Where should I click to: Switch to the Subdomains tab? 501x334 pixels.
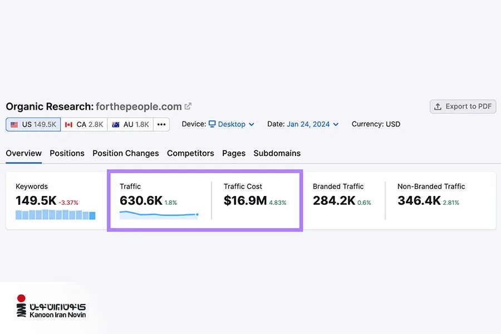click(277, 154)
